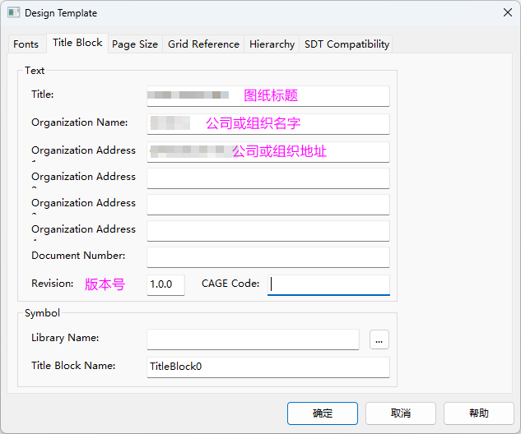Screen dimensions: 521x434
Task: Switch to the Fonts tab
Action: [x=26, y=44]
